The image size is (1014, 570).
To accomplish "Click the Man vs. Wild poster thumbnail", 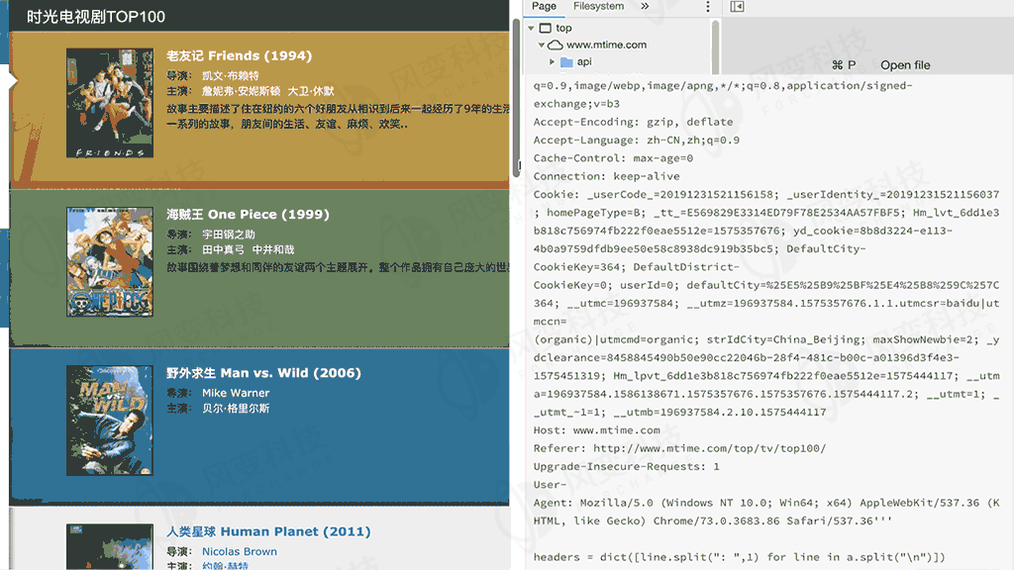I will pyautogui.click(x=110, y=420).
